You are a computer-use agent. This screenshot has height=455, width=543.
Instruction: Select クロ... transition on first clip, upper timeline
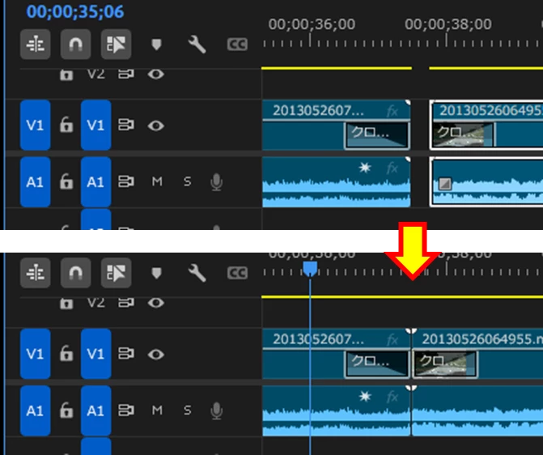(x=377, y=135)
